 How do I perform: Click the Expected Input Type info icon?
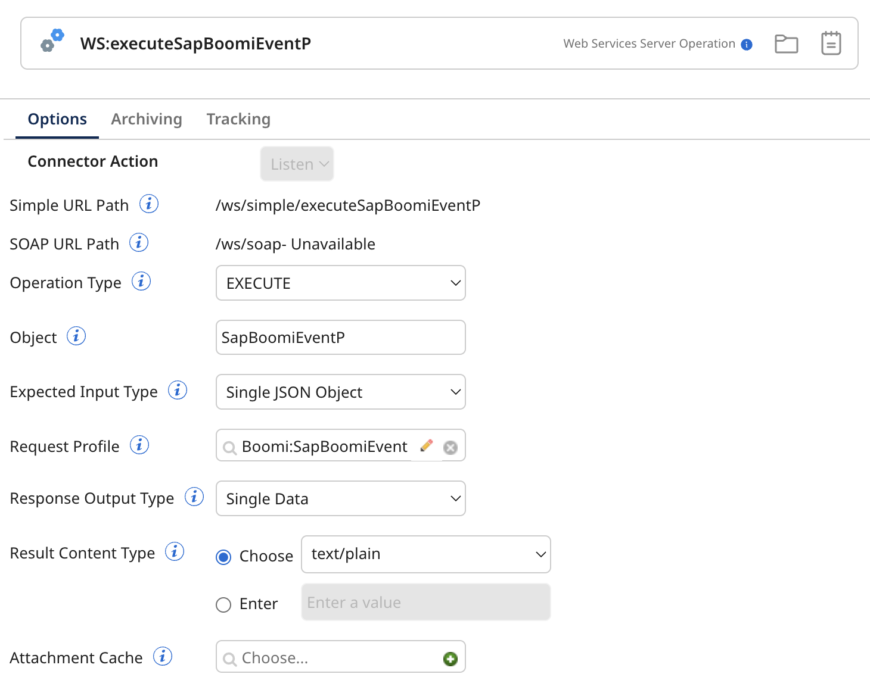point(177,391)
